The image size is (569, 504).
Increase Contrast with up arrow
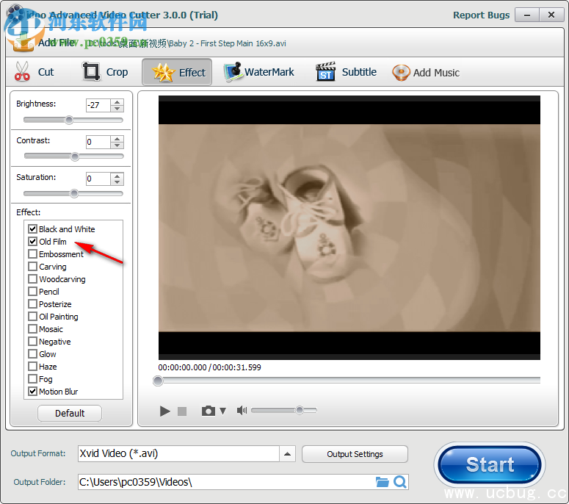pos(117,139)
